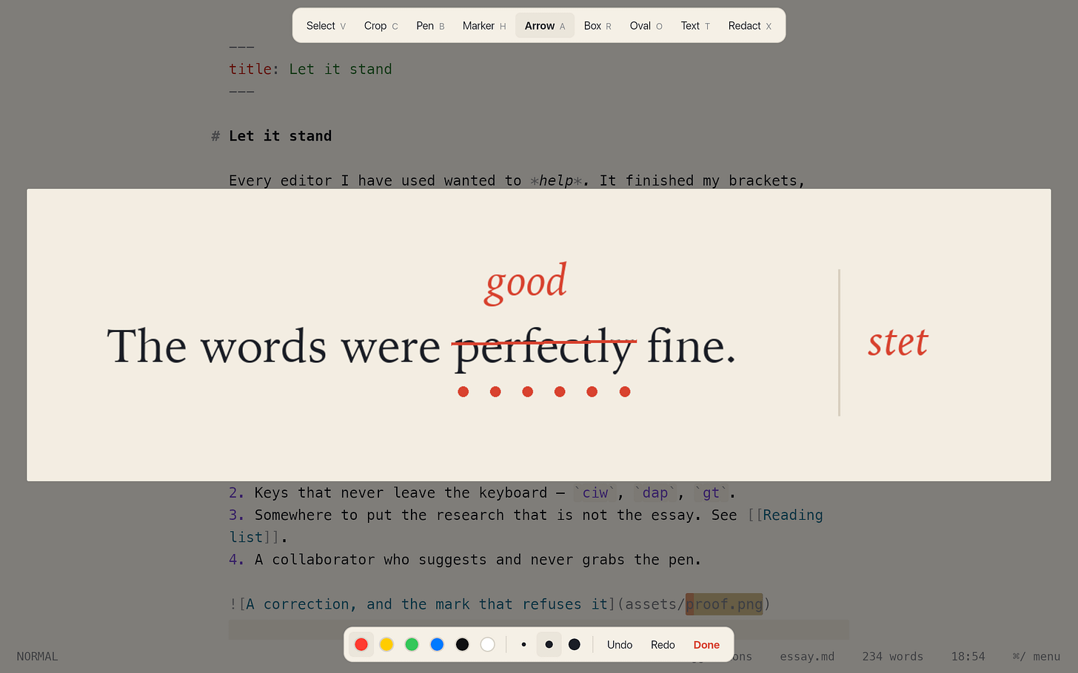
Task: Choose the Redact tool
Action: 749,26
